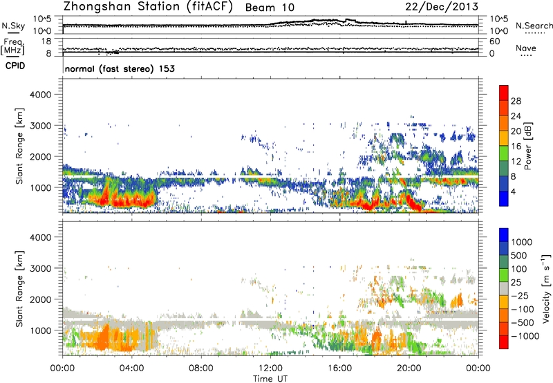Click the '18' frequency axis tick label
This screenshot has height=383, width=553.
46,41
